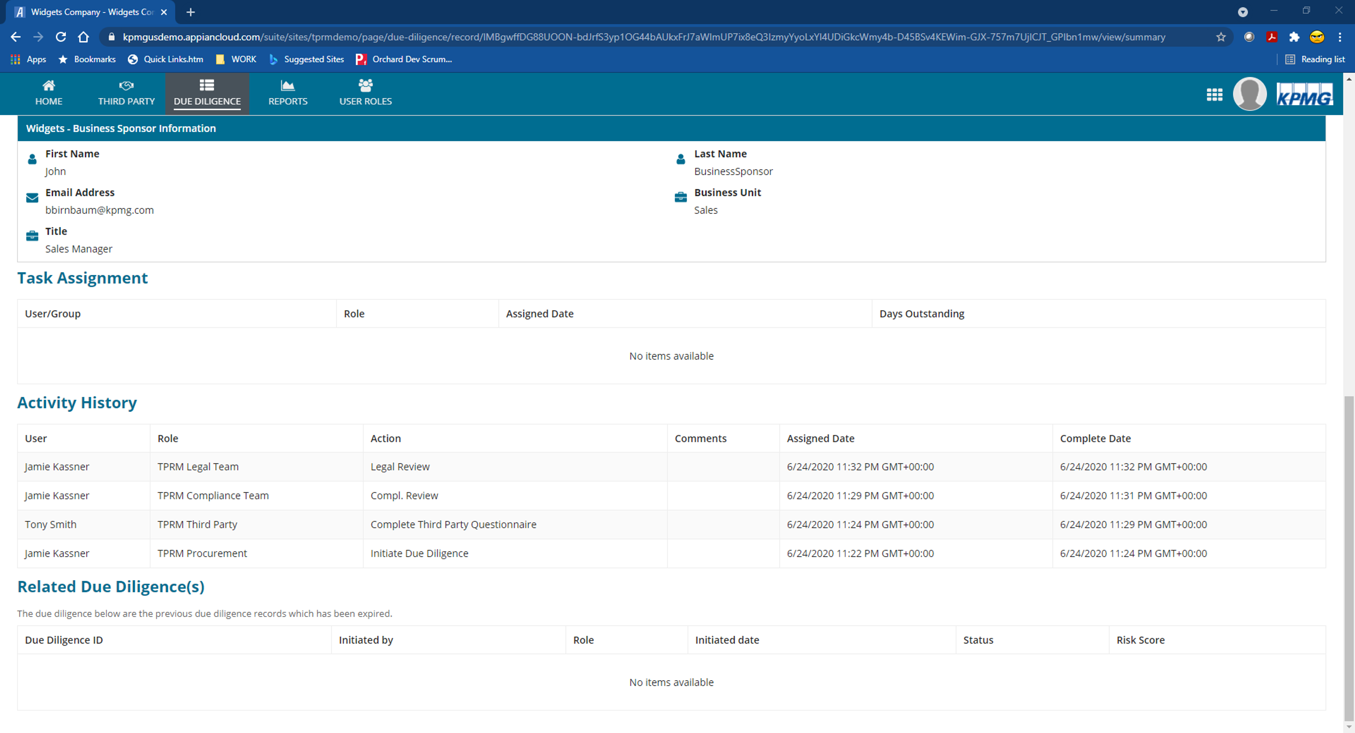Click the Status column header

(978, 640)
